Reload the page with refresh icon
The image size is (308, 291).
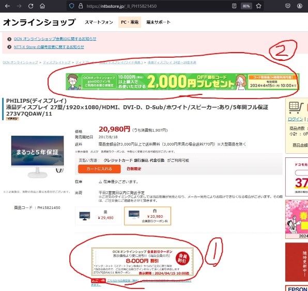(x=30, y=6)
